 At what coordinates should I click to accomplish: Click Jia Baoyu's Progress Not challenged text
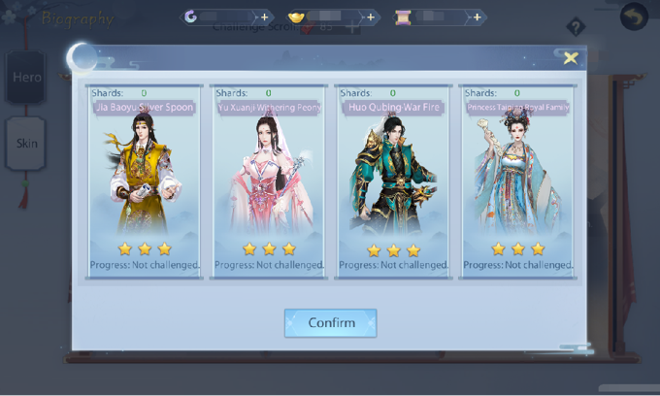point(145,265)
